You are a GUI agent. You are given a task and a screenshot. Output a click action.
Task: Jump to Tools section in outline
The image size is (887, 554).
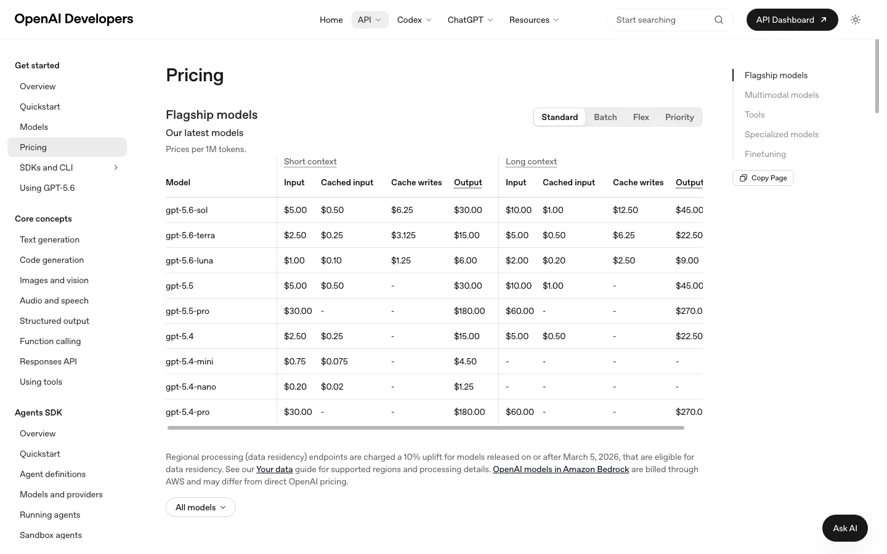coord(755,114)
